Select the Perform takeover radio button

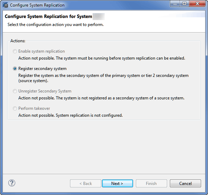(x=15, y=108)
